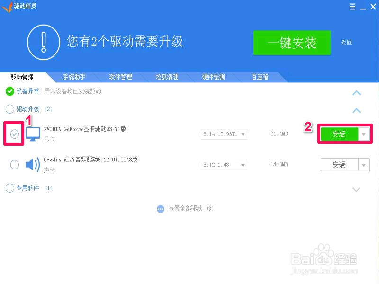Screen dimensions: 379x284
Task: Open the 软件管理 tab
Action: (121, 77)
